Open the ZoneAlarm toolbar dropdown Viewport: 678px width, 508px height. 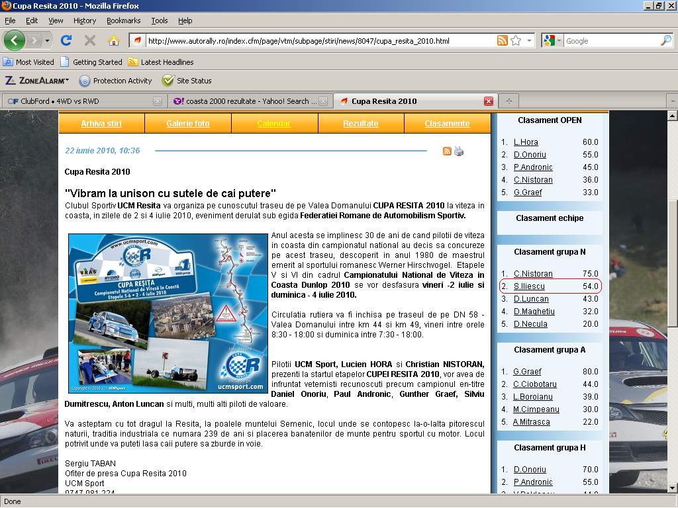tap(37, 81)
